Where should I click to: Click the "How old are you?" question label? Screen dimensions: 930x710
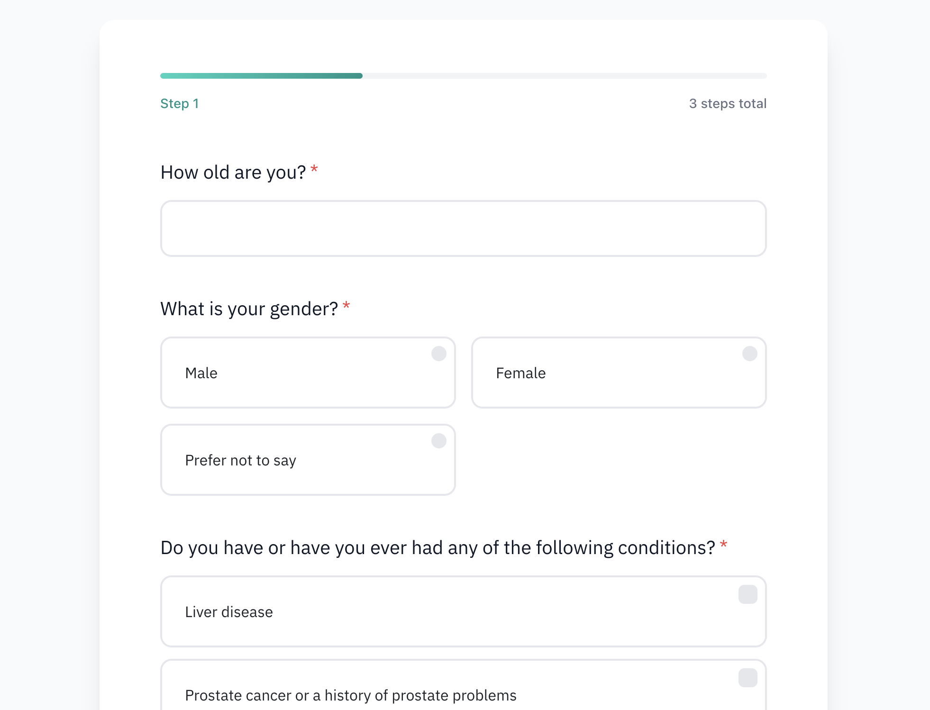click(233, 173)
